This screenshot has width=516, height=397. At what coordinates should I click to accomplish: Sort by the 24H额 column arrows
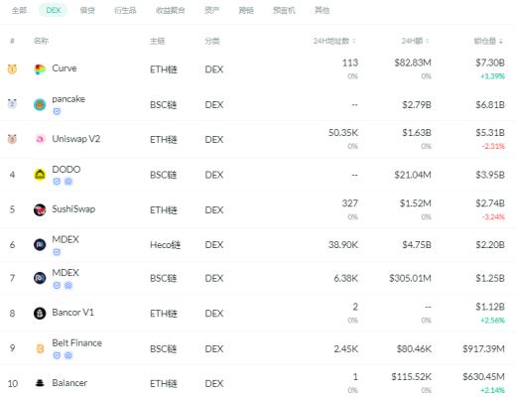tap(428, 41)
